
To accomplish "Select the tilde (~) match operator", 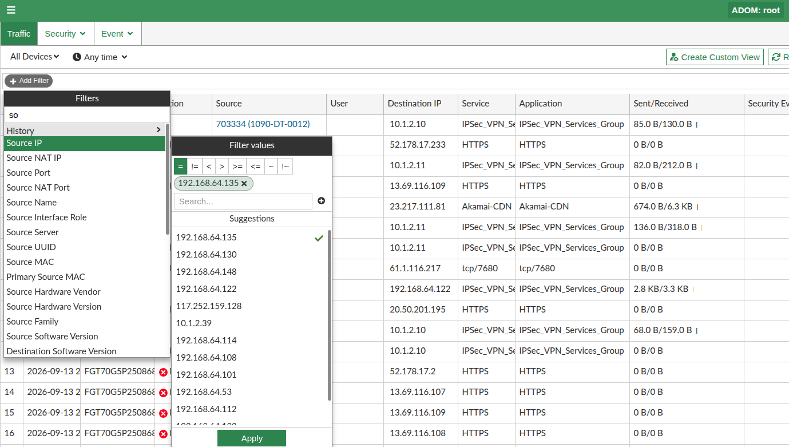I will [x=271, y=166].
